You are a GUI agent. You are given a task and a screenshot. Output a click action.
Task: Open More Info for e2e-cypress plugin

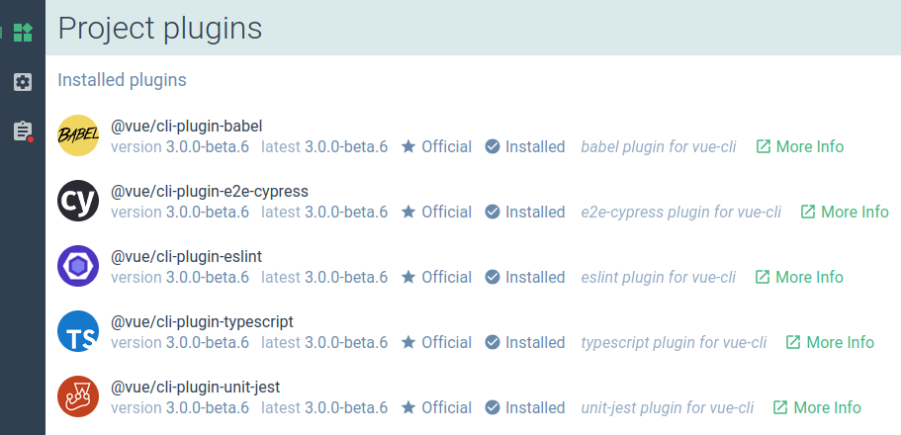pyautogui.click(x=844, y=212)
